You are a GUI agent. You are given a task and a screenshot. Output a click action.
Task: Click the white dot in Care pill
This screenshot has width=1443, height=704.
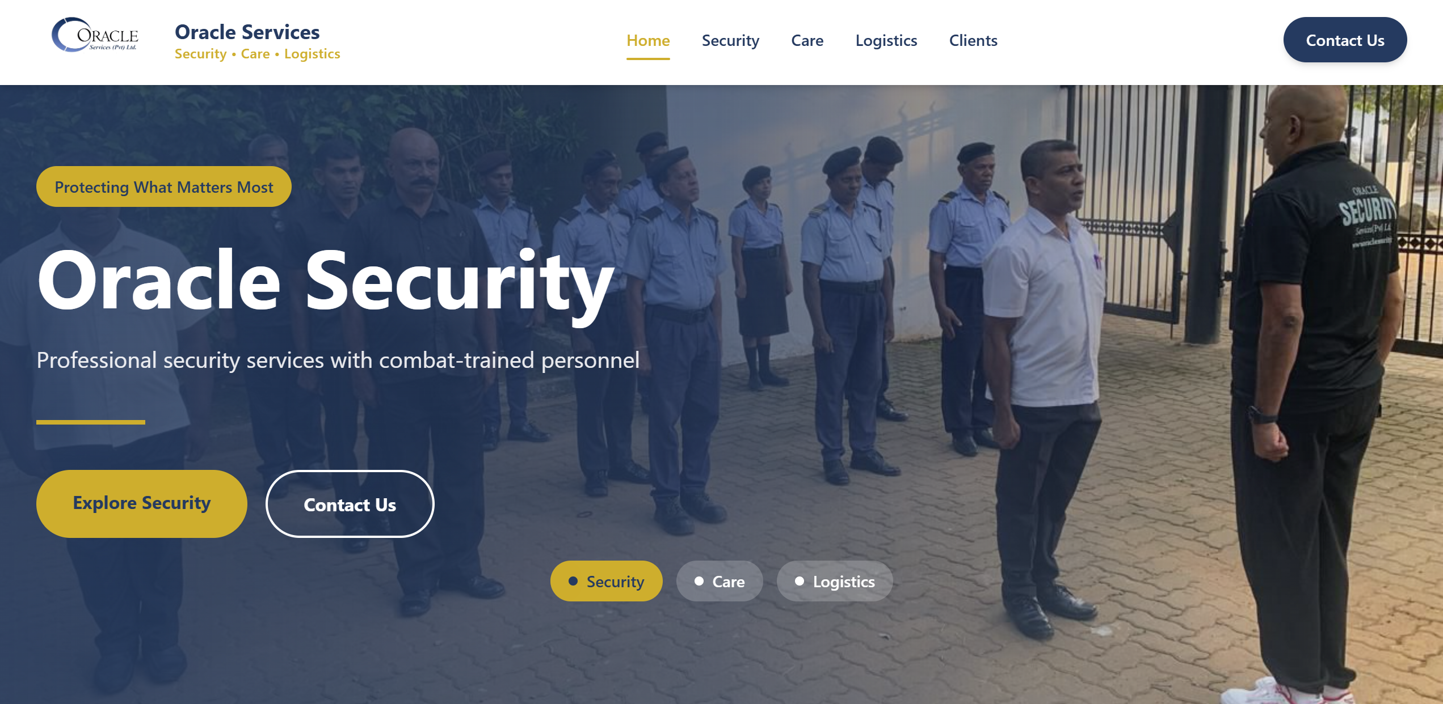point(699,581)
